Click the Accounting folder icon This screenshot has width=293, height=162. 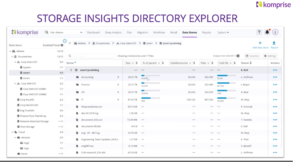pyautogui.click(x=77, y=77)
